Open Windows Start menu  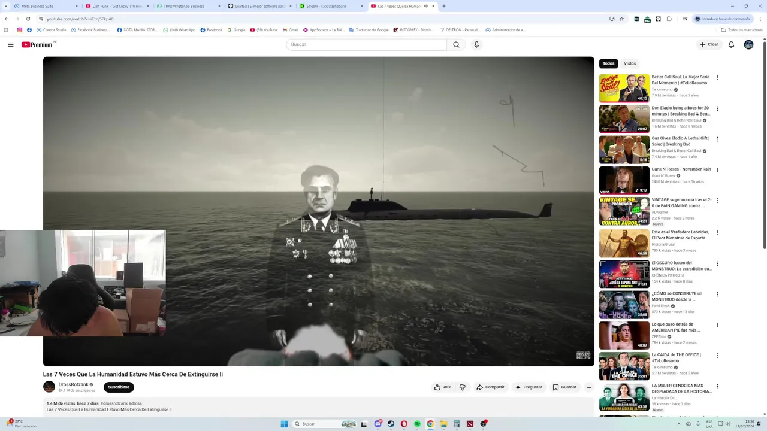[284, 424]
